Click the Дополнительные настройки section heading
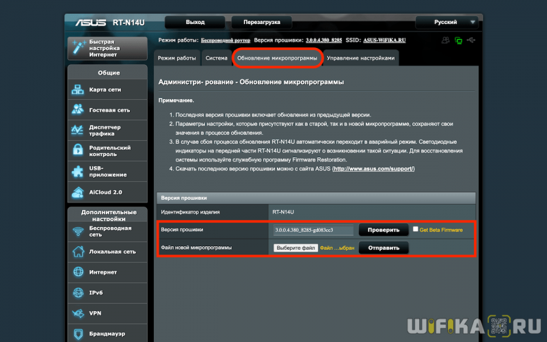Screen dimensions: 547x342 (x=109, y=215)
